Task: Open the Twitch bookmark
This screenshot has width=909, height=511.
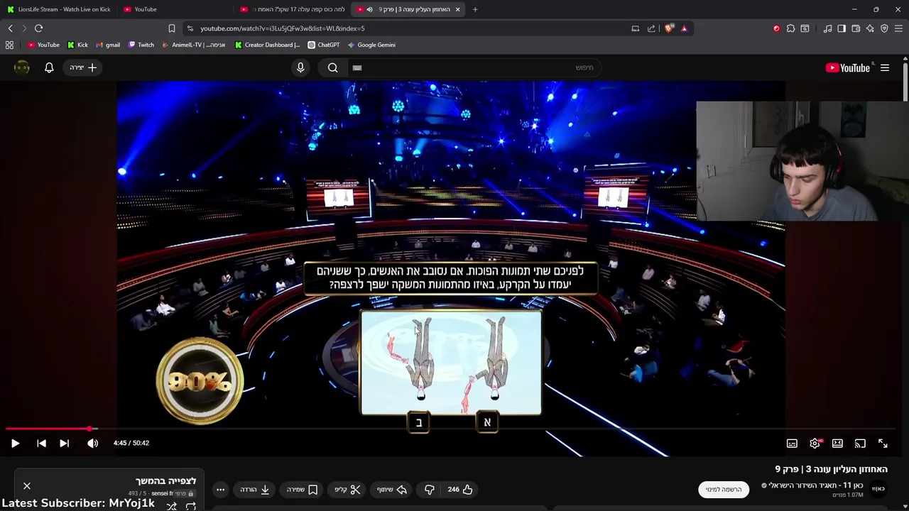Action: pos(141,45)
